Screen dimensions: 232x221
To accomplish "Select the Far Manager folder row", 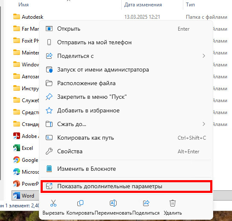I will [26, 29].
